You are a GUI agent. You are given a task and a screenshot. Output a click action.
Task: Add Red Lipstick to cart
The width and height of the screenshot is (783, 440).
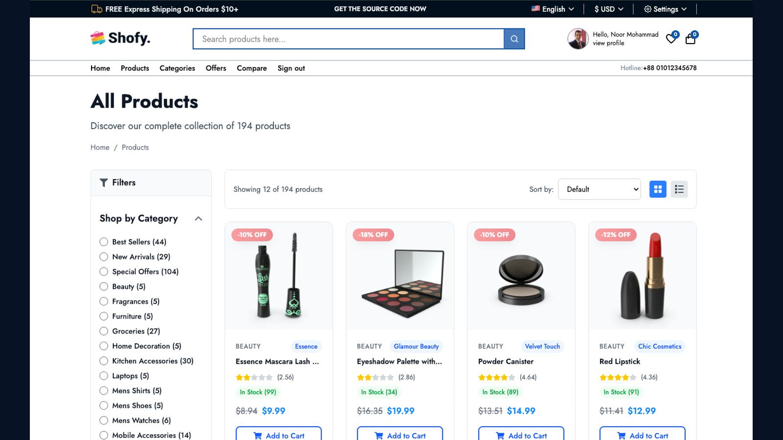(643, 434)
